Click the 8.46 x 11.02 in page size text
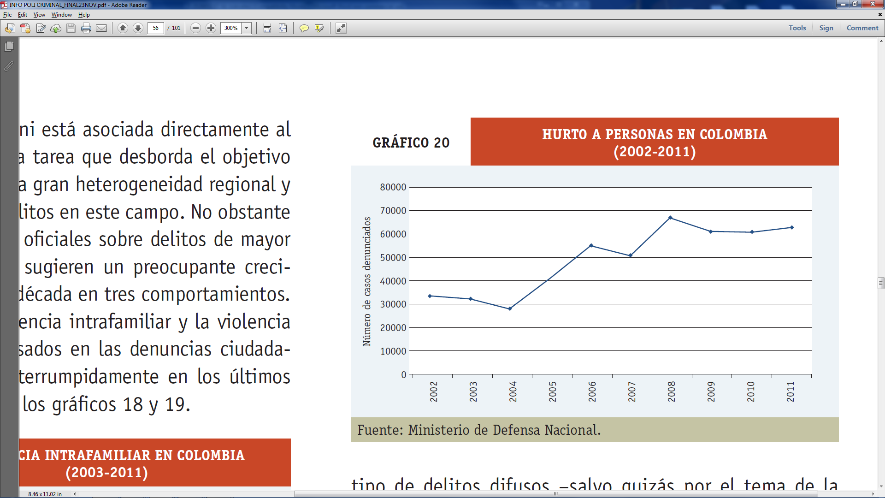The width and height of the screenshot is (885, 498). click(x=45, y=494)
